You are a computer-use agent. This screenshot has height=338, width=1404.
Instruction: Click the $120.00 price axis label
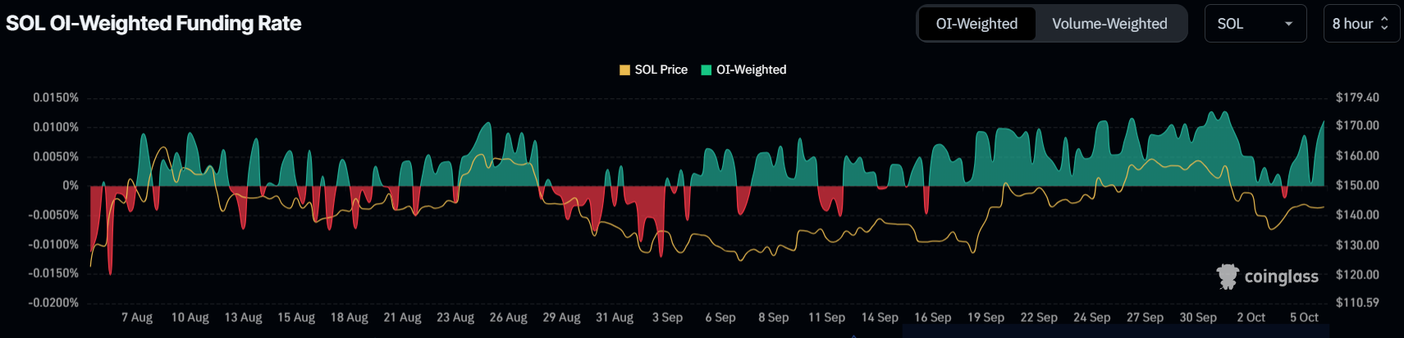(x=1357, y=275)
